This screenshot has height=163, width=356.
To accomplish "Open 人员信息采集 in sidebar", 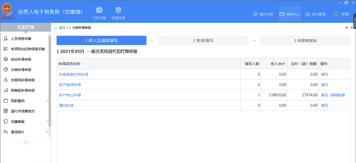I will (x=21, y=39).
